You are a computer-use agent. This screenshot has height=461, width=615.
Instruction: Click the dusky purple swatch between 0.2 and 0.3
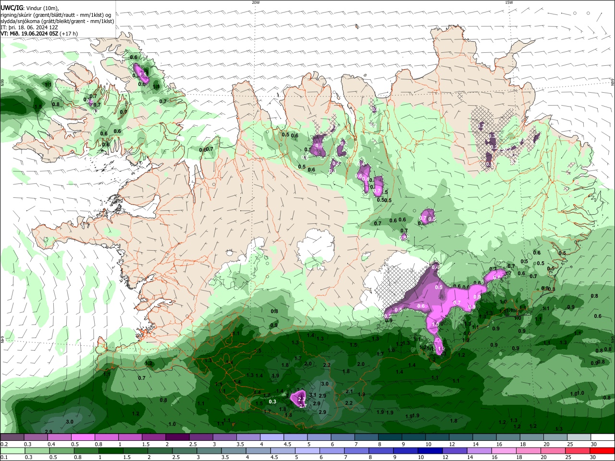point(12,437)
